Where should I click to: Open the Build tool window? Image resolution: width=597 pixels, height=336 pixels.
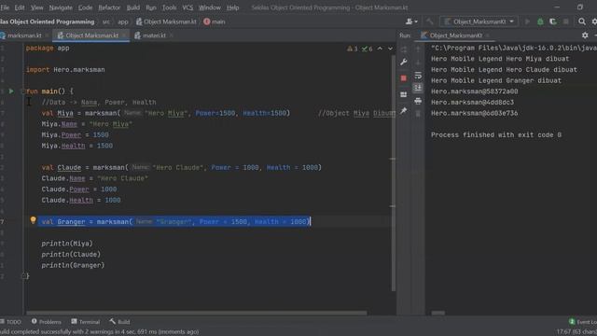pos(120,322)
